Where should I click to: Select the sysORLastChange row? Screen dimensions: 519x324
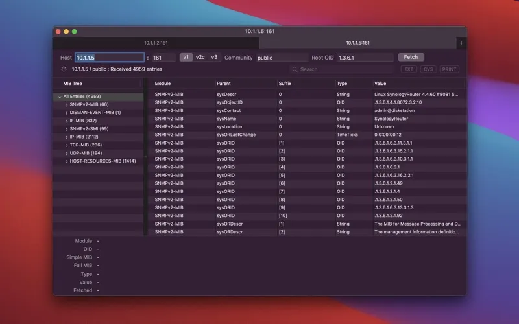(x=308, y=135)
